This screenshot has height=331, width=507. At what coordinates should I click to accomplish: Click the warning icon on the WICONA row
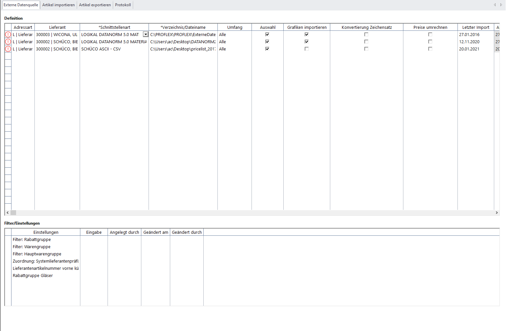coord(8,34)
